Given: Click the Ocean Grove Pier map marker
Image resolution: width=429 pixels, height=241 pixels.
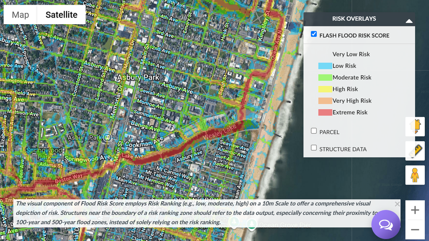Looking at the screenshot, I should [x=251, y=224].
